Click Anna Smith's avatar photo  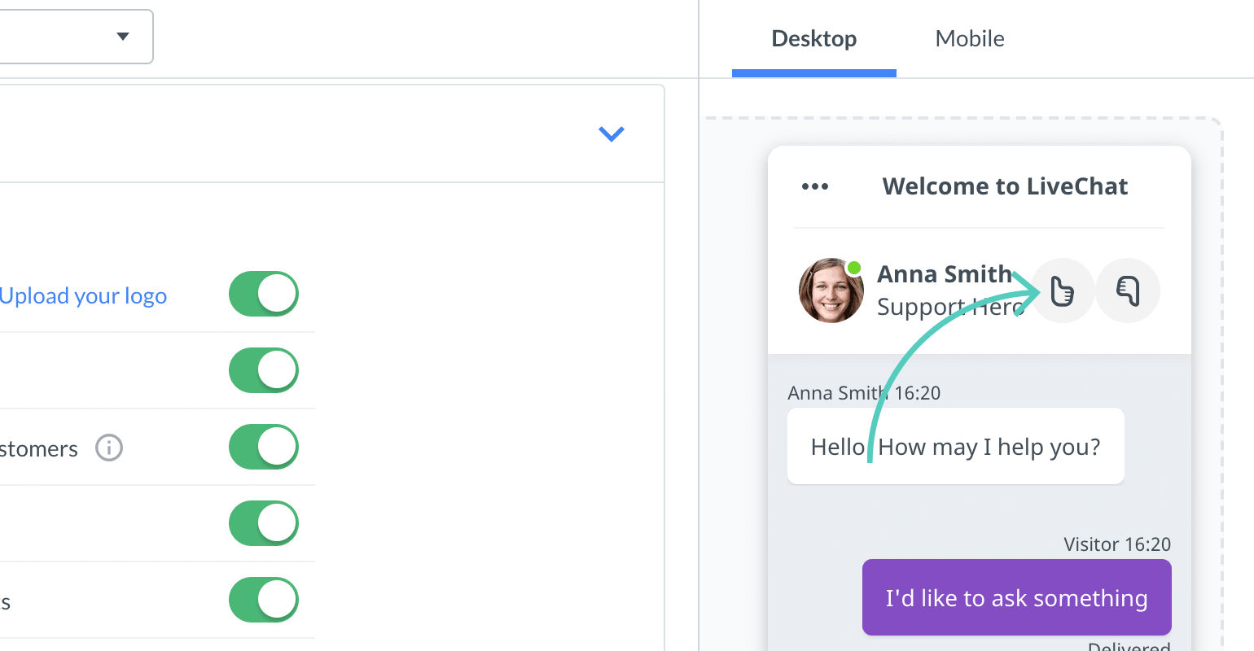(x=831, y=291)
